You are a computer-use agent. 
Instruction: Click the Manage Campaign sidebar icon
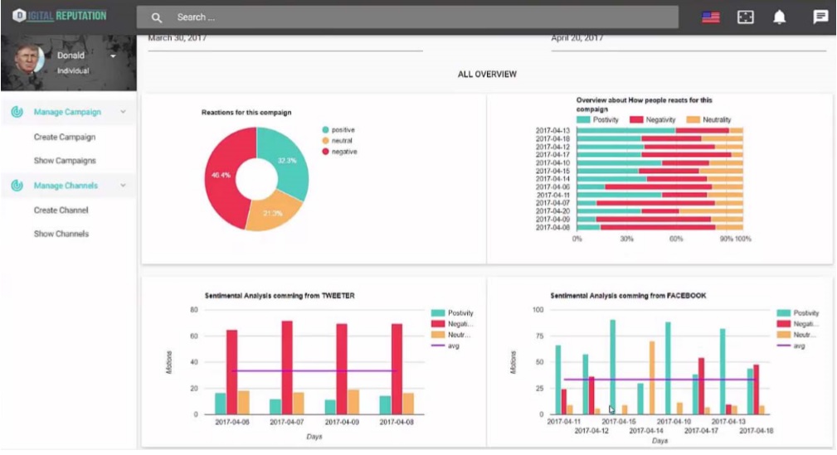tap(17, 112)
